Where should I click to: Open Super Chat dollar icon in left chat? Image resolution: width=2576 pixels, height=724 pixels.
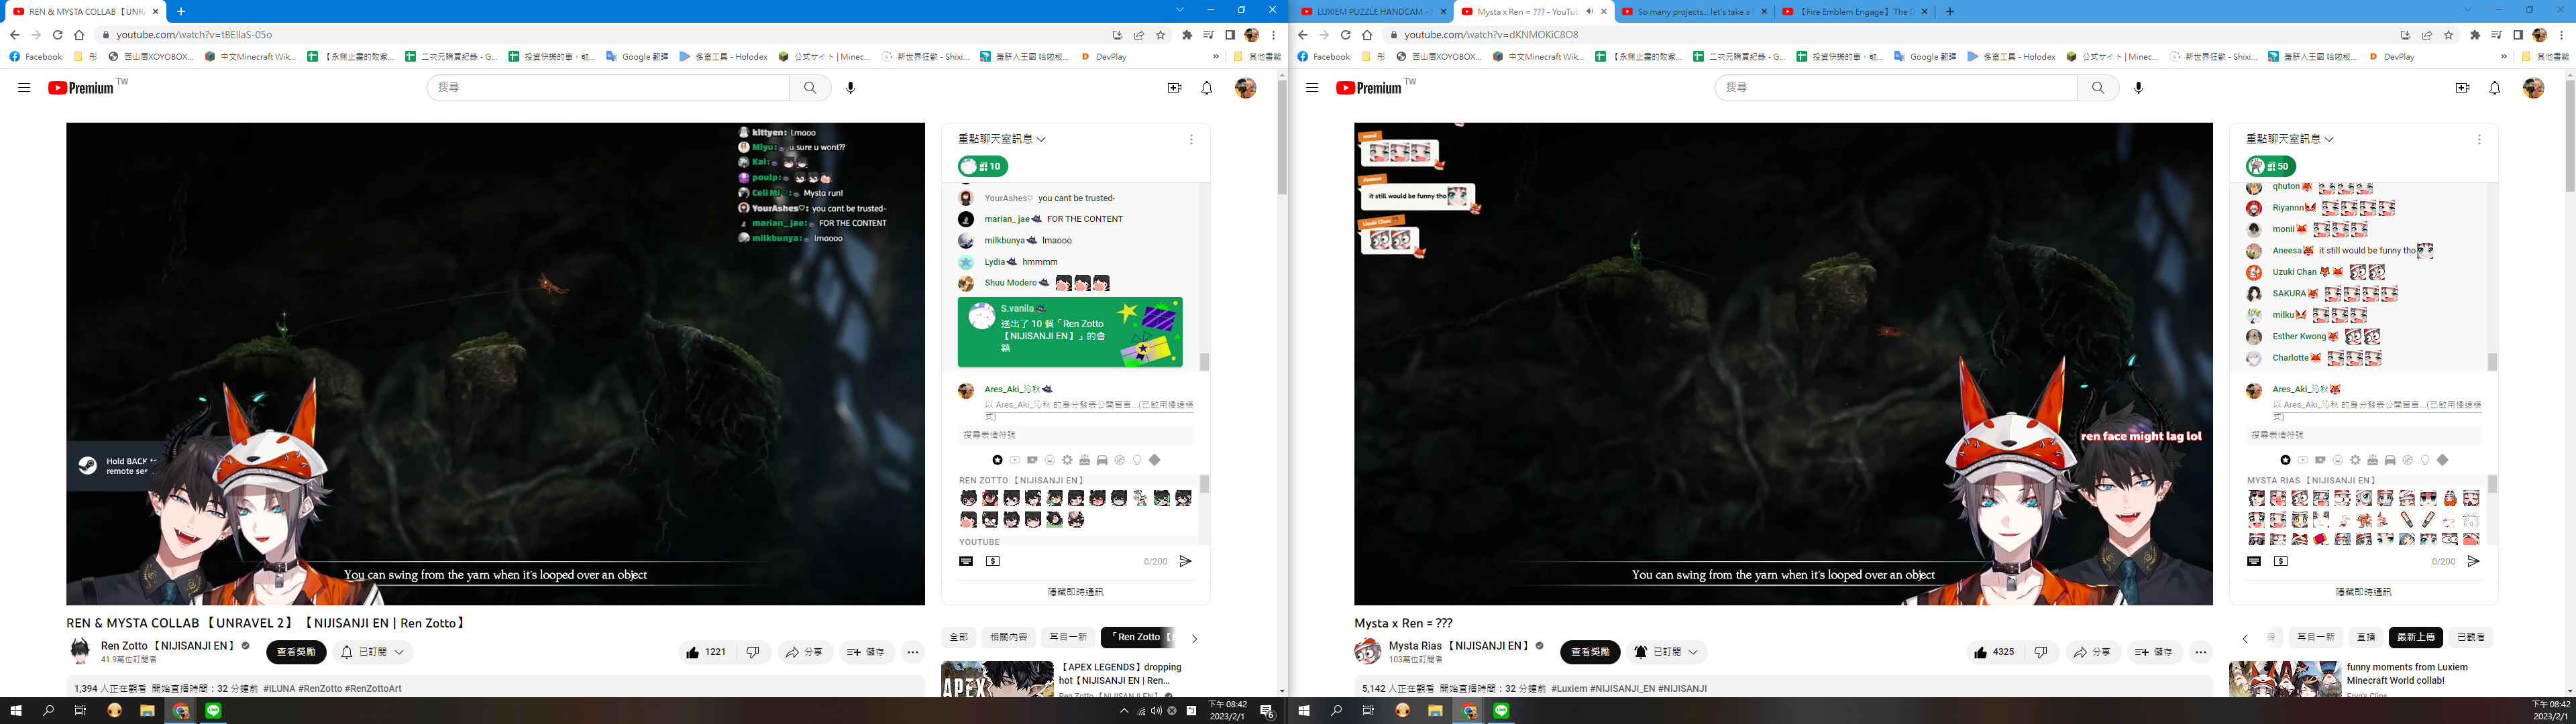(x=993, y=562)
